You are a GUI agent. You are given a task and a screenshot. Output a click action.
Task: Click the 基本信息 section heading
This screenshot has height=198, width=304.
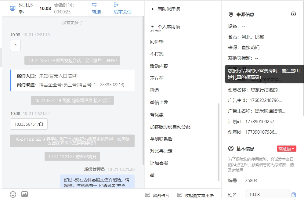coord(245,149)
